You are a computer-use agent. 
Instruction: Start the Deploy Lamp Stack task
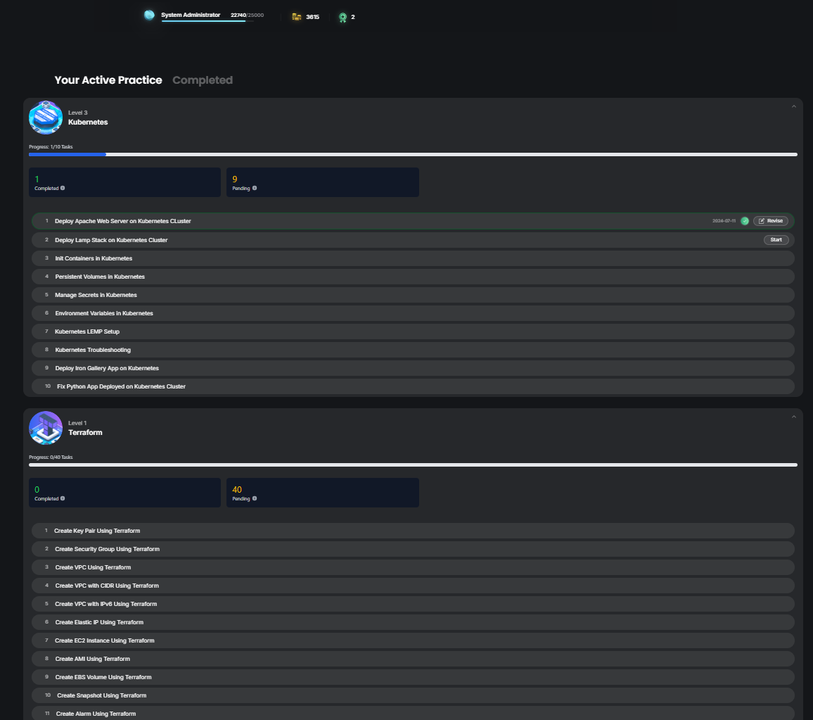[x=776, y=240]
